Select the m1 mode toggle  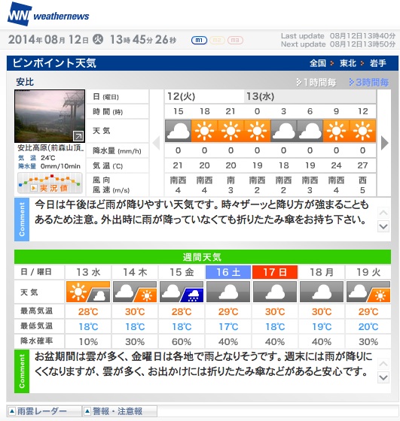coord(199,41)
